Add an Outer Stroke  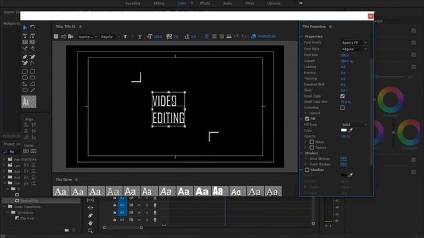click(343, 164)
